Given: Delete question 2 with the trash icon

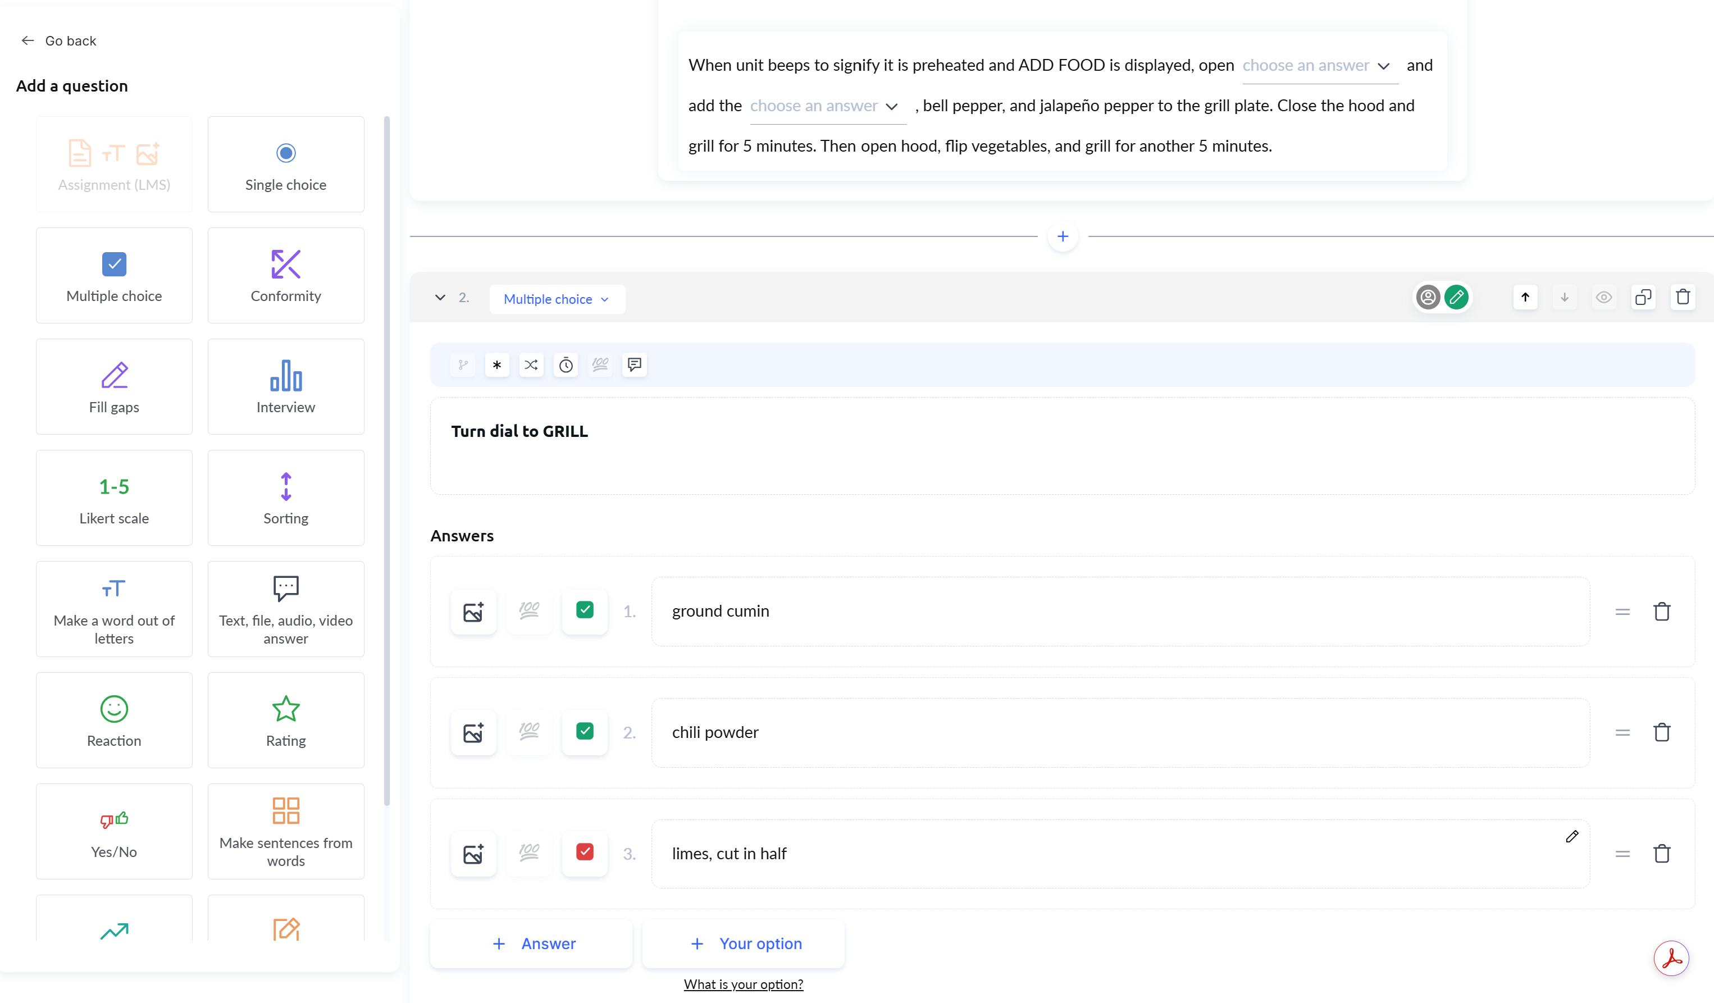Looking at the screenshot, I should pos(1684,297).
